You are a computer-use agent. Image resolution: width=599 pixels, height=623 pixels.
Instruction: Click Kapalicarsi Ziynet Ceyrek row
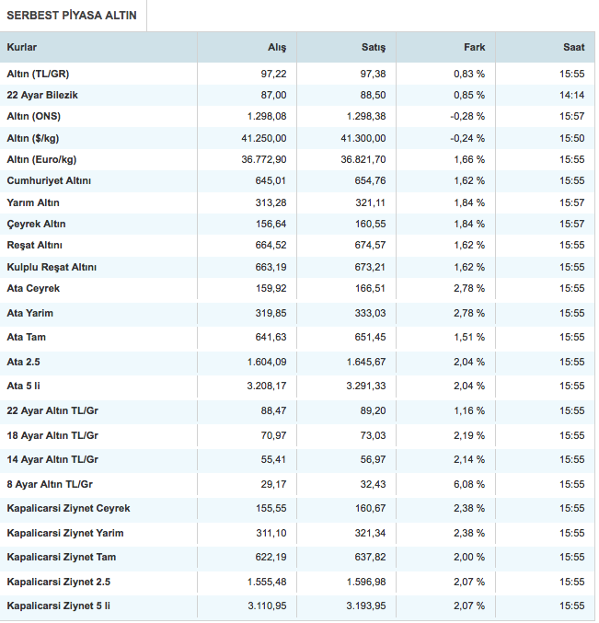(68, 508)
